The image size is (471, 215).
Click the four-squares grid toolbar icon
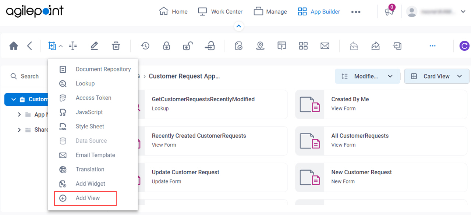coord(303,46)
